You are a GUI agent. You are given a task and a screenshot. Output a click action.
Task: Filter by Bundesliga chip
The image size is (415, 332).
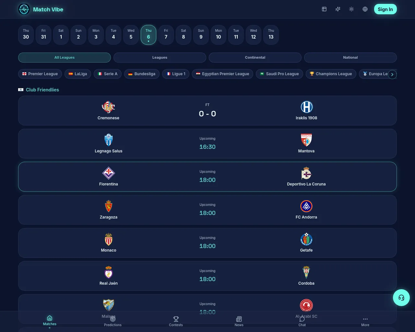(142, 74)
